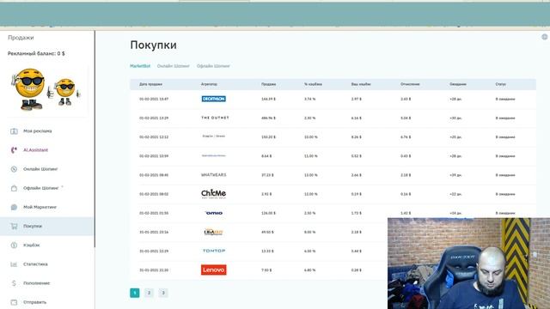Click the AI Assistant phone icon

coord(14,150)
